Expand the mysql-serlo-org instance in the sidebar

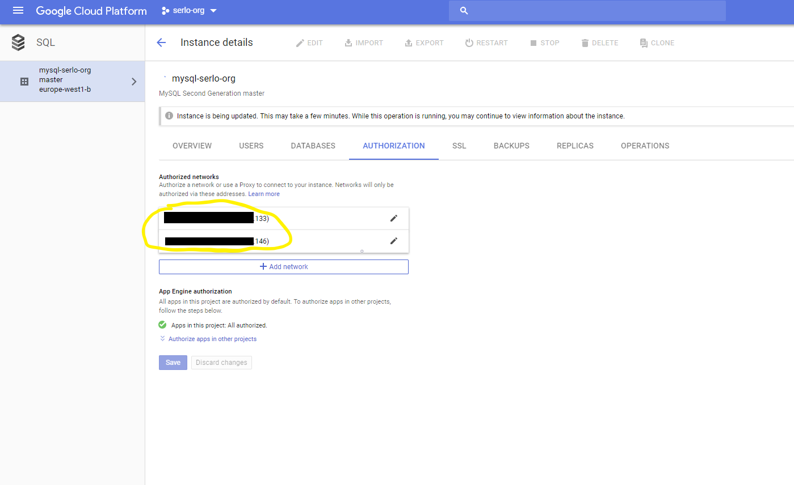[x=134, y=81]
